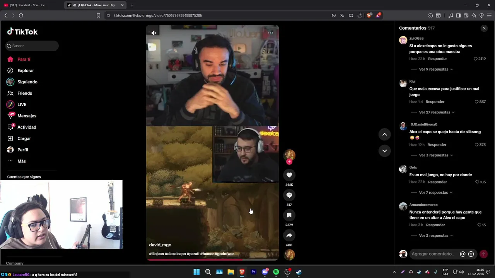Expand Ver 3 respuestas under _0JDanielRivera0_
The width and height of the screenshot is (495, 278).
pyautogui.click(x=436, y=155)
